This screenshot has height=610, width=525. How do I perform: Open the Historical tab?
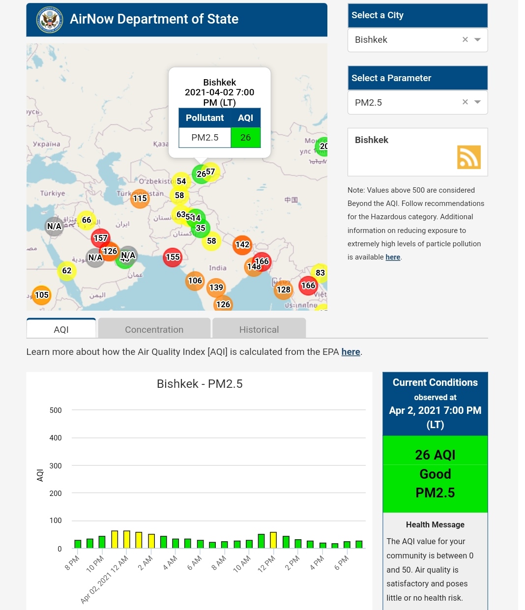[259, 329]
